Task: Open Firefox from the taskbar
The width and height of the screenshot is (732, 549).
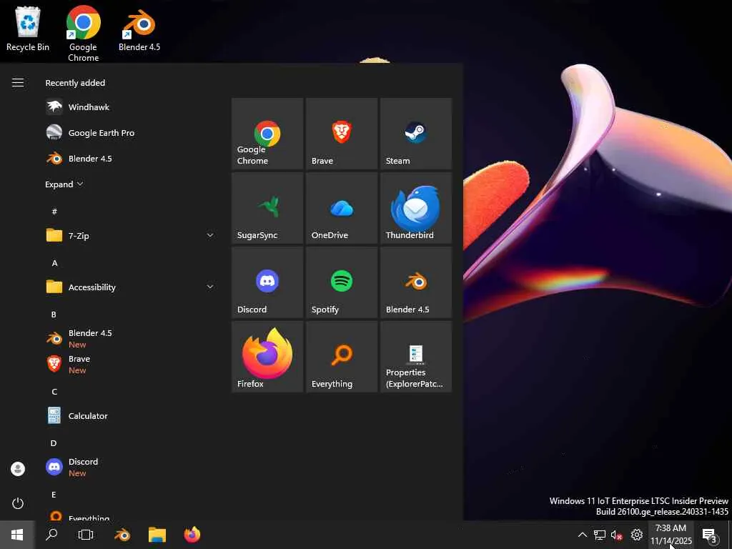Action: 192,535
